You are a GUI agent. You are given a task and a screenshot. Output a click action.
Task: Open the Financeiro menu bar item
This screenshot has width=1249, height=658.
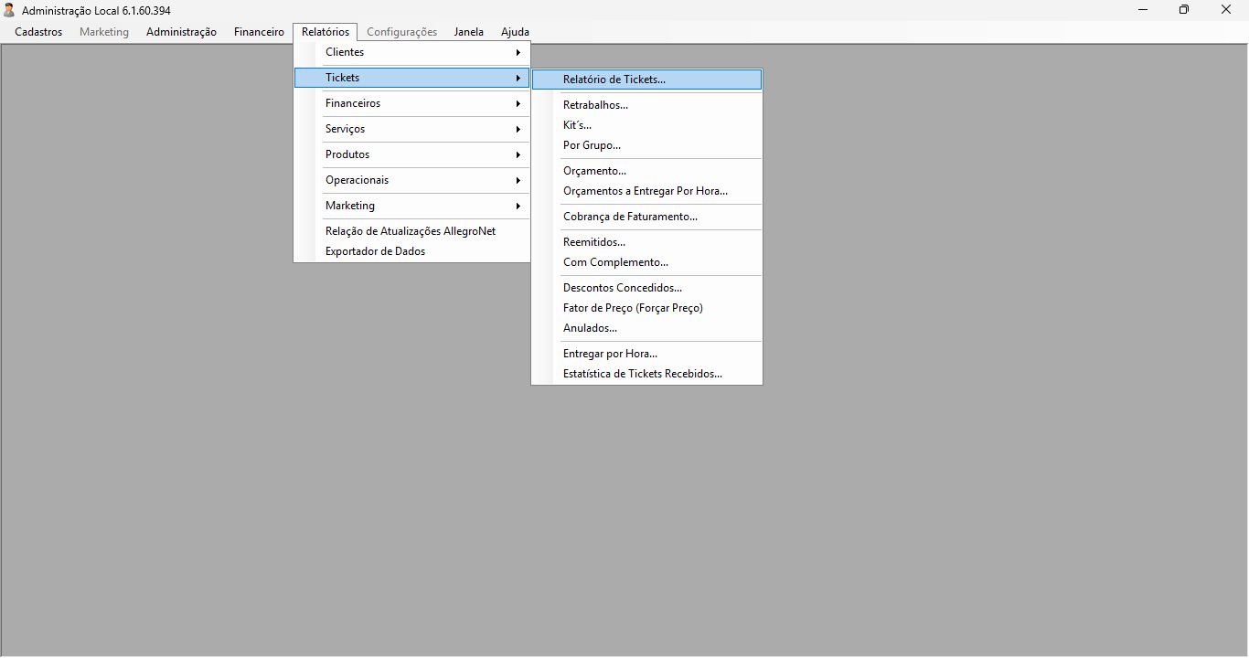click(x=259, y=32)
